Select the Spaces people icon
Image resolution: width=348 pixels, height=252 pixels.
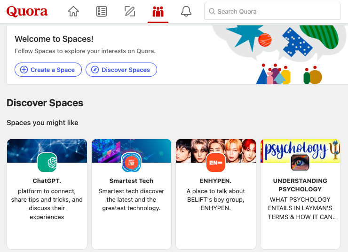pos(158,12)
